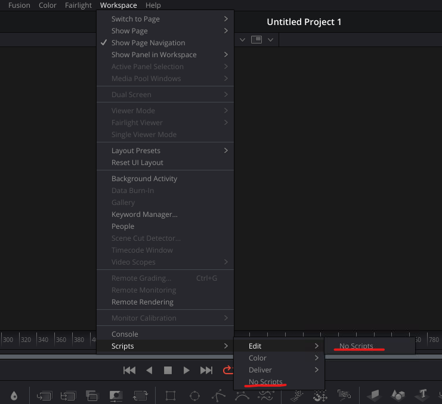The image size is (442, 404).
Task: Open the Fairlight menu in menu bar
Action: click(78, 5)
